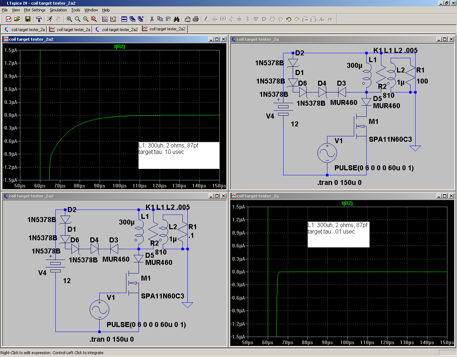Open a file with the folder icon
457x357 pixels.
tap(17, 19)
